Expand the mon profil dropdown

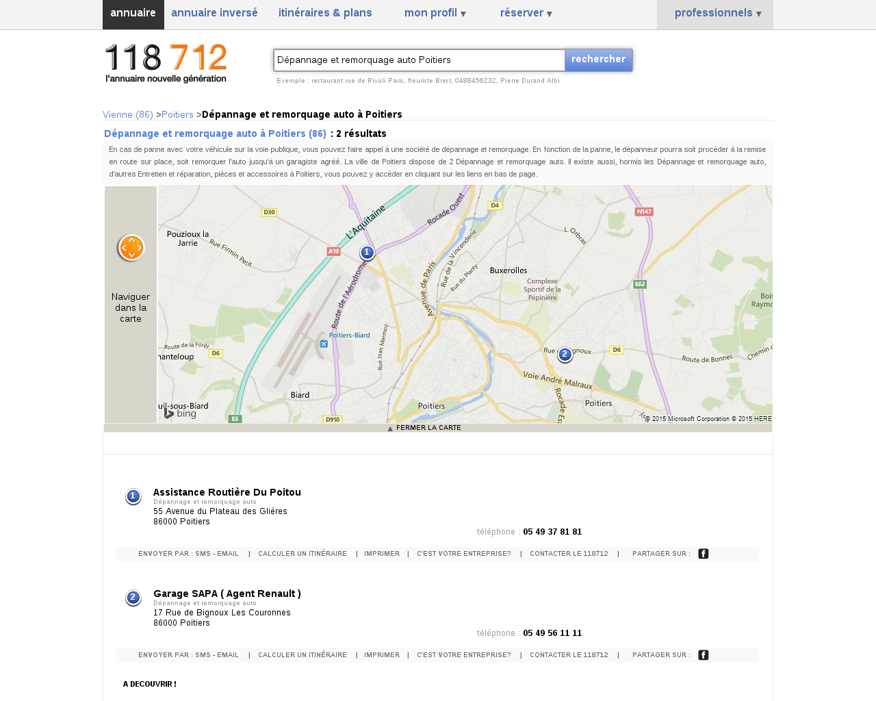coord(435,13)
